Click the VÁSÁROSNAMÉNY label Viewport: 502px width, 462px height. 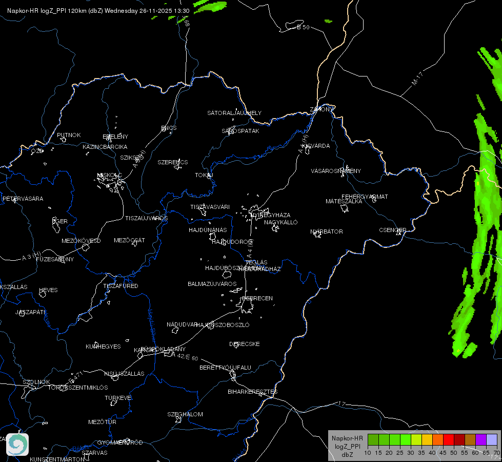[x=336, y=171]
